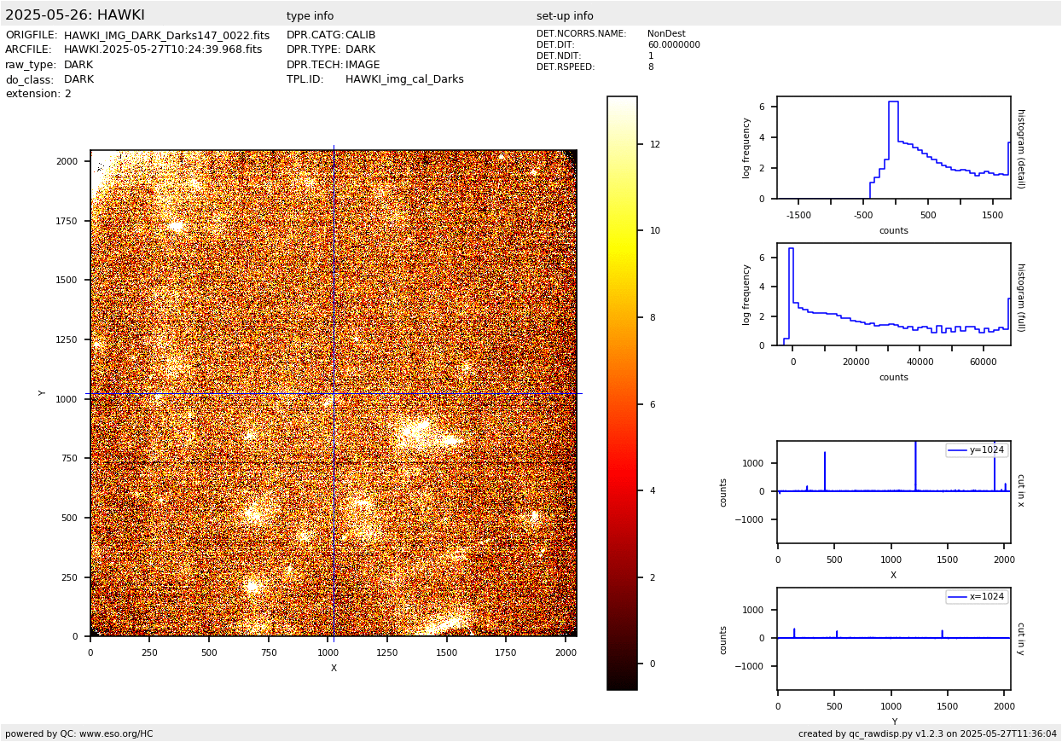Select the histogram (detail) plot
Viewport: 1062px width, 742px height.
pos(893,148)
